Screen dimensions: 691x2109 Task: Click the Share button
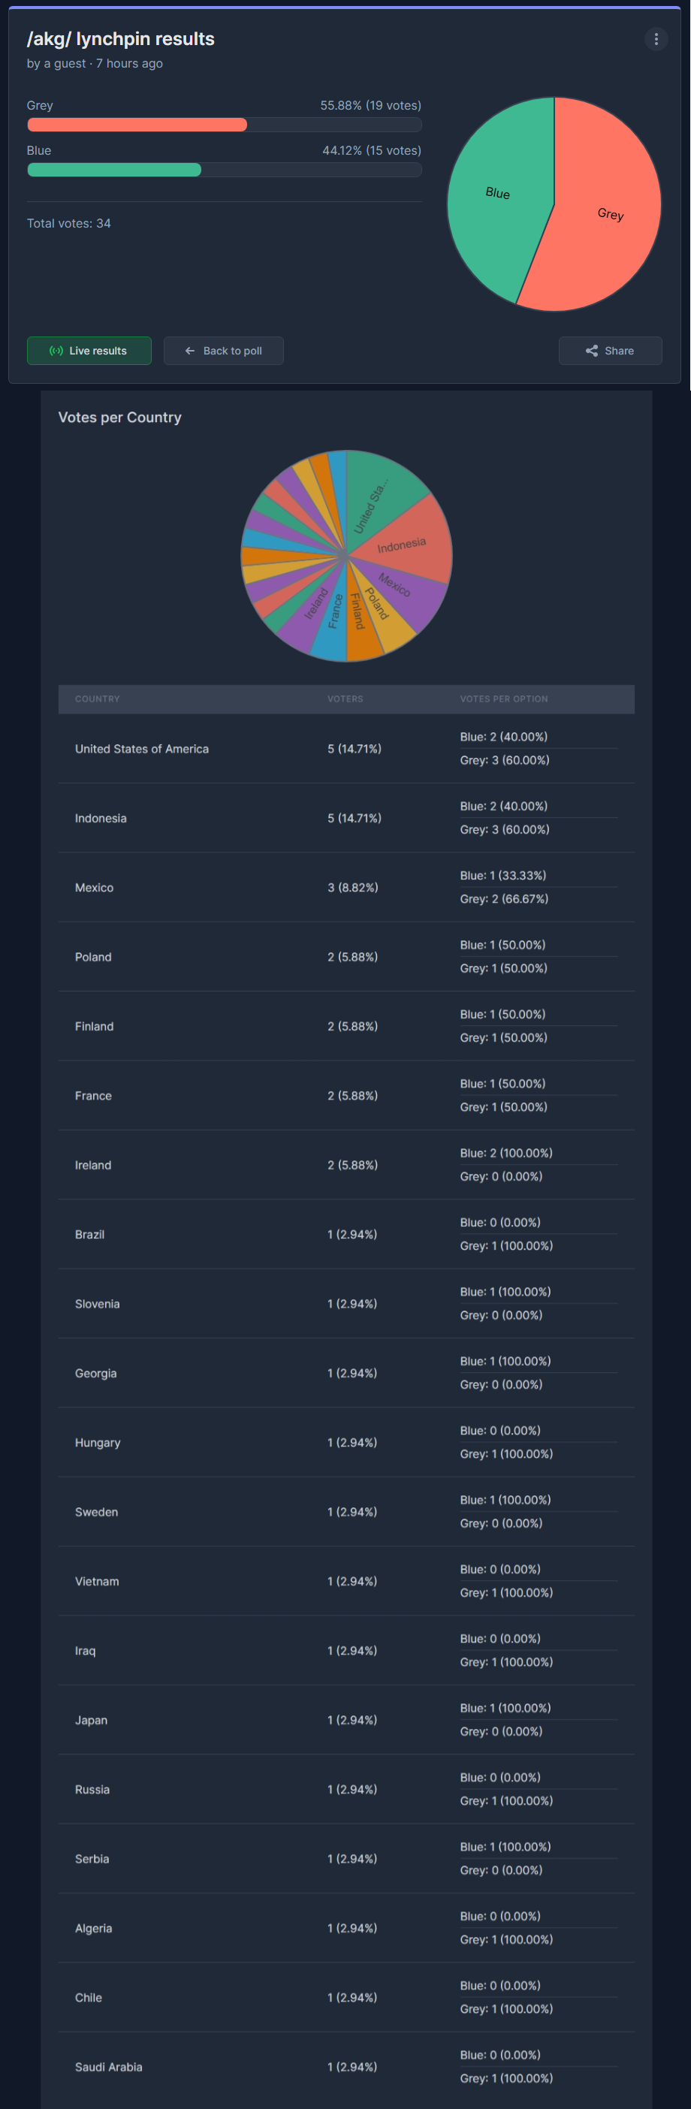pos(610,351)
